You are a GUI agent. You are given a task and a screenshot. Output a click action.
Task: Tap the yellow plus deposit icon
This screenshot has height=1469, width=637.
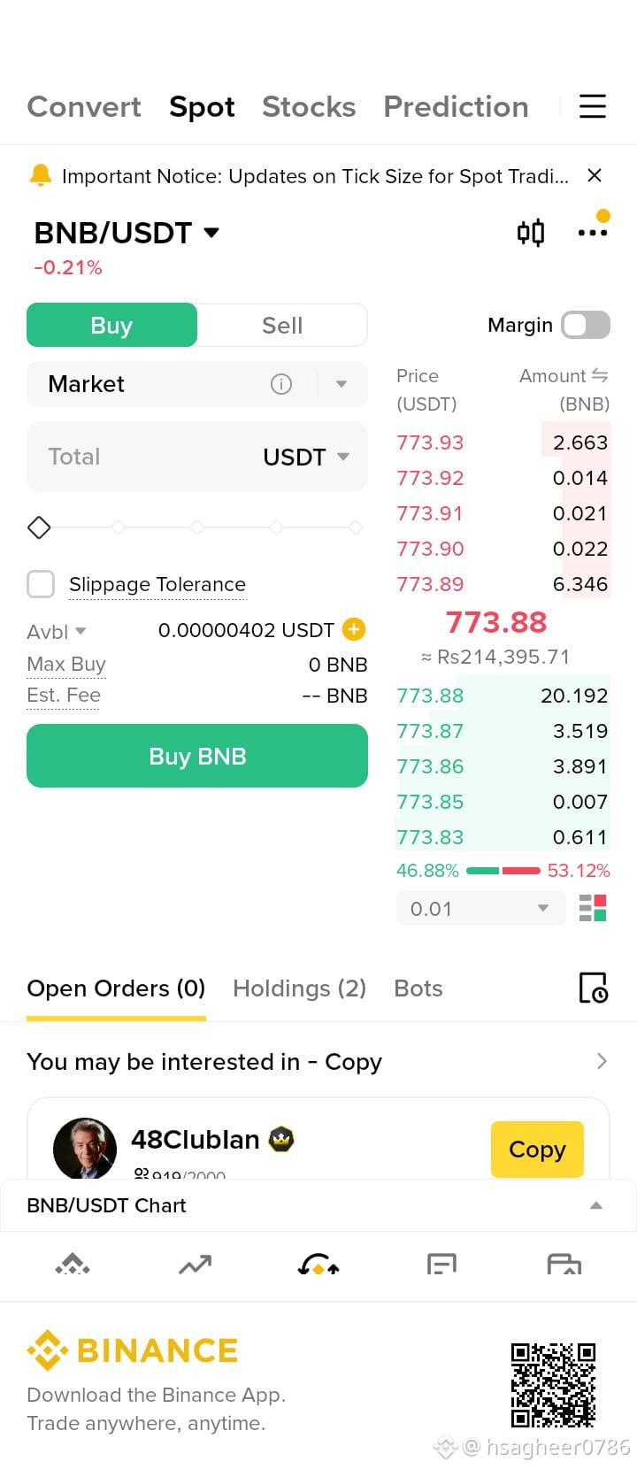coord(354,629)
